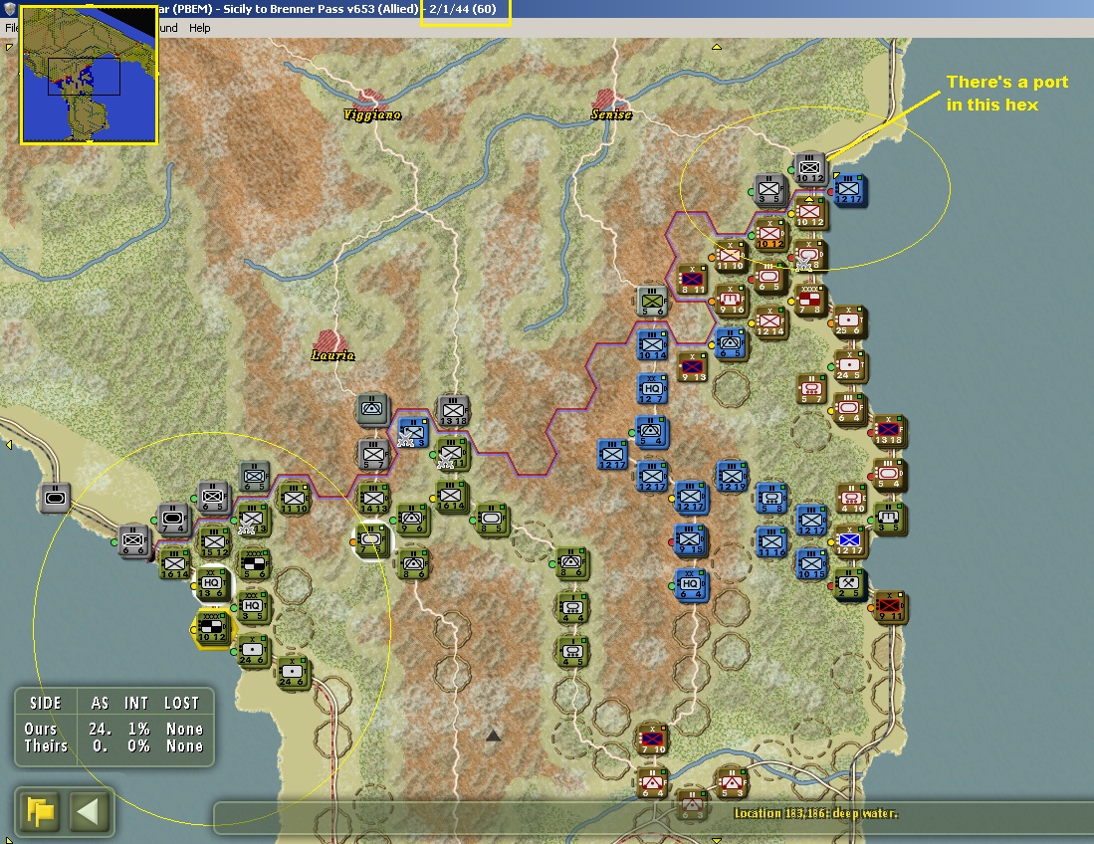The width and height of the screenshot is (1094, 844).
Task: Select the tan 25-6 artillery brigade
Action: coord(848,320)
